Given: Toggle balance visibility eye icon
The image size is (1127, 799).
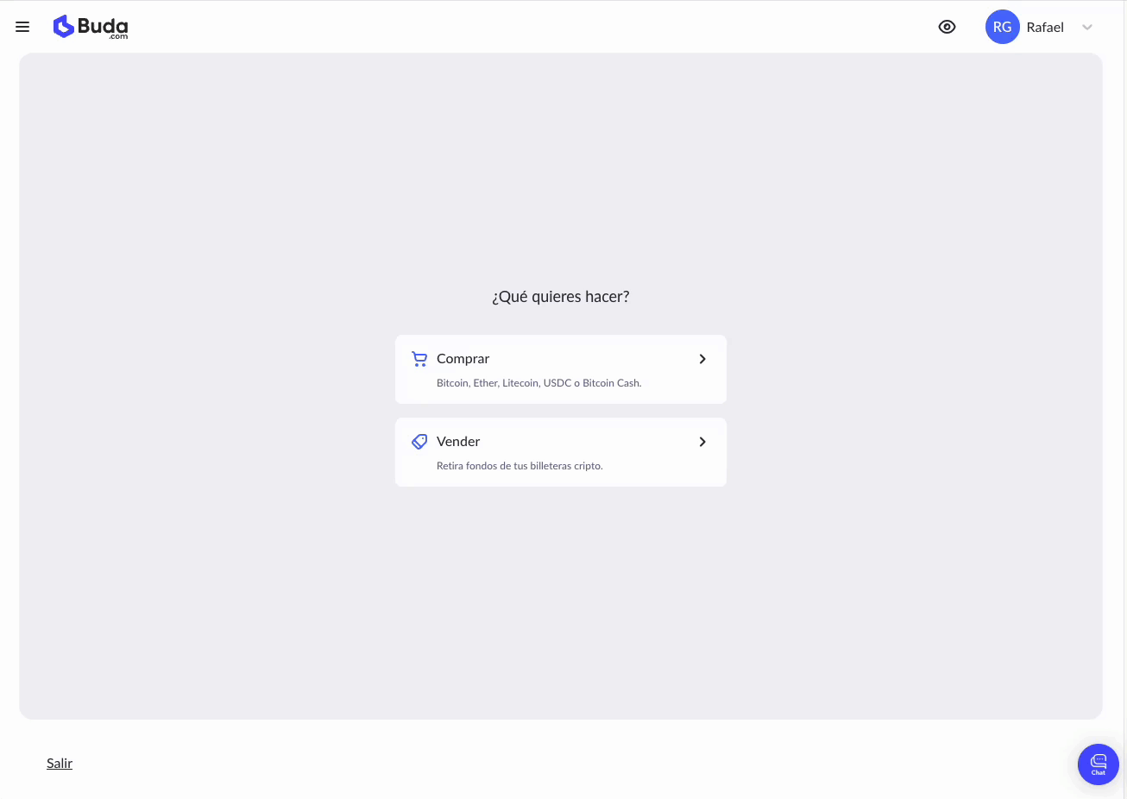Looking at the screenshot, I should [x=947, y=27].
